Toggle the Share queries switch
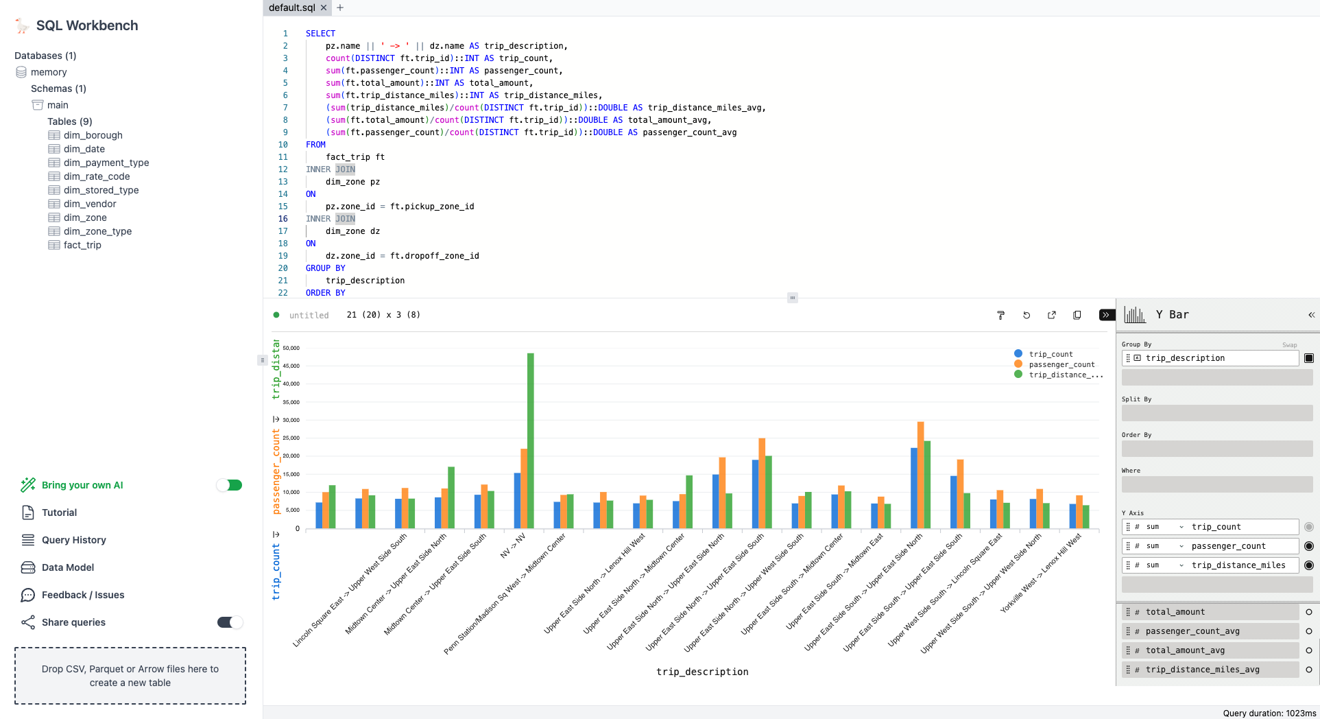 coord(230,622)
